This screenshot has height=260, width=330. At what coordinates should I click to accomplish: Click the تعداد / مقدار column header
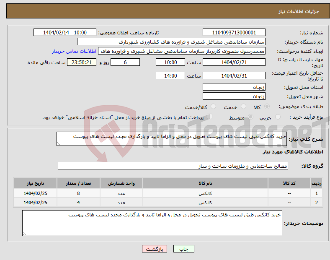click(x=78, y=183)
